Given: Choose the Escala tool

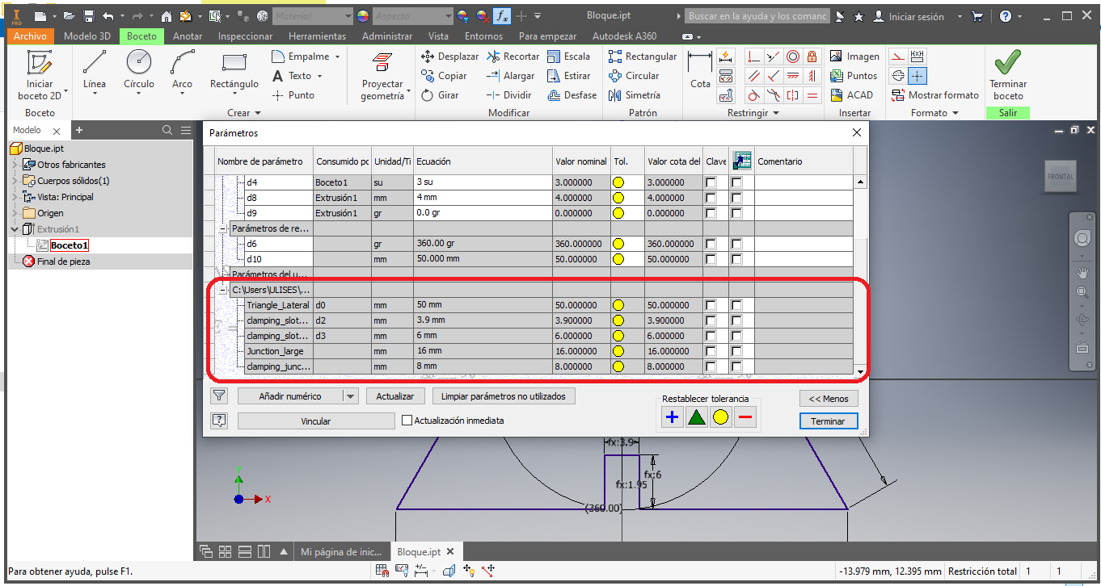Looking at the screenshot, I should 568,57.
